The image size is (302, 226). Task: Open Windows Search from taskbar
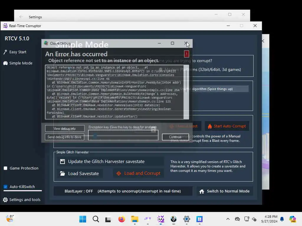(x=96, y=219)
